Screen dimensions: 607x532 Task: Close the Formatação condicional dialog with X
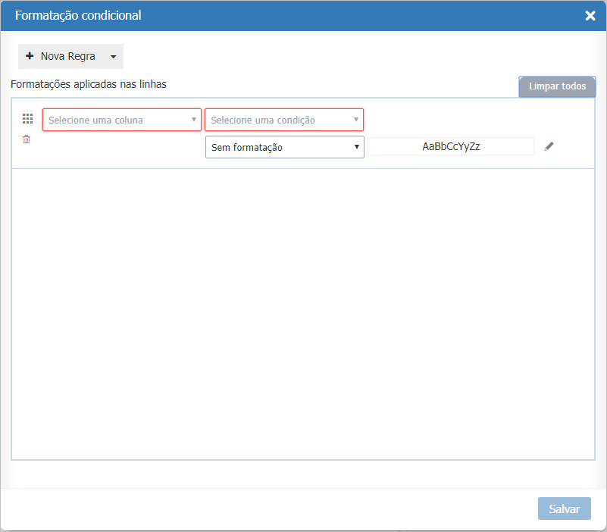(x=590, y=16)
